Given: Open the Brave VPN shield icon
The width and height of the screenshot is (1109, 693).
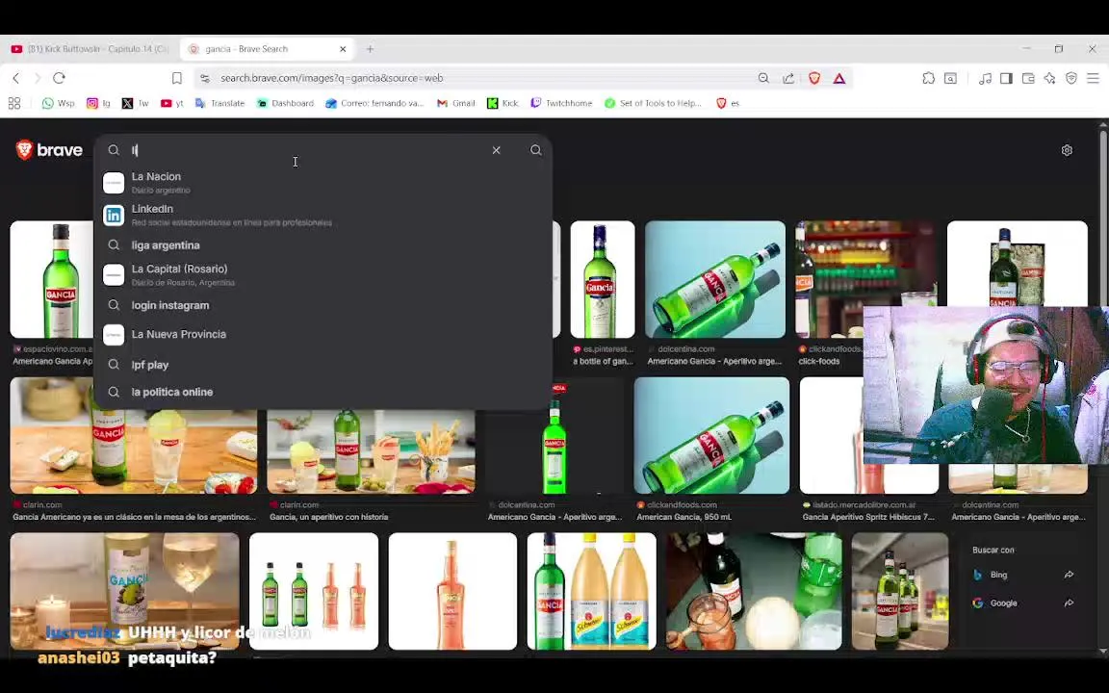Looking at the screenshot, I should pos(1071,78).
